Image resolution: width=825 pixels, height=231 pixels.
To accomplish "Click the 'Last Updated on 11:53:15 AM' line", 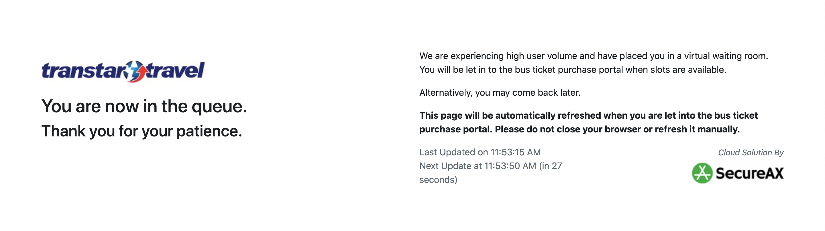I will [480, 152].
